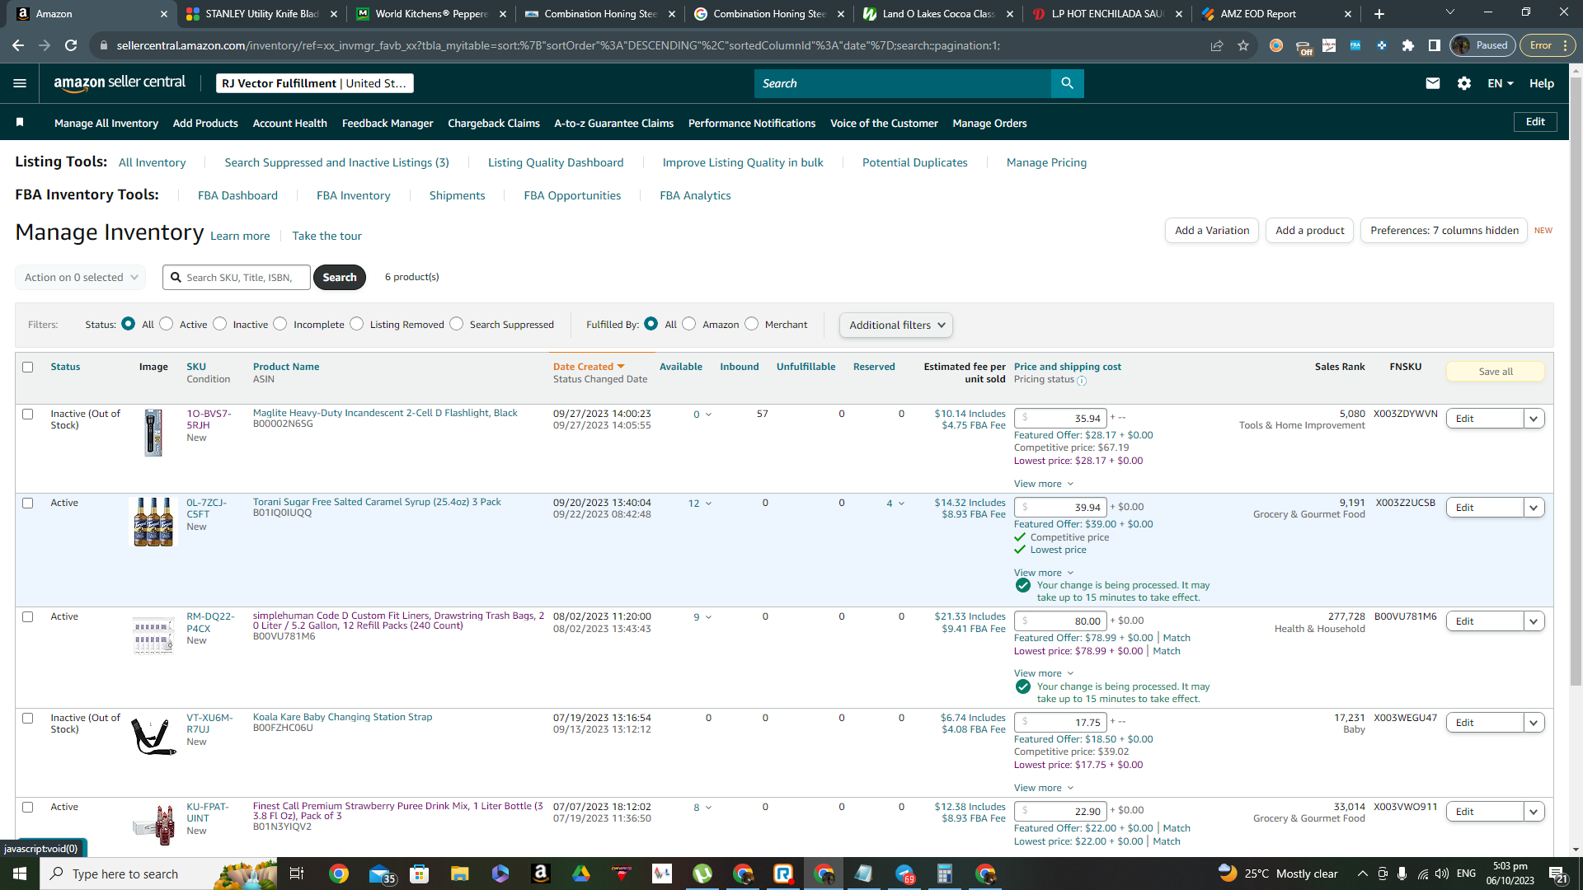Tick the select-all products checkbox

coord(28,367)
